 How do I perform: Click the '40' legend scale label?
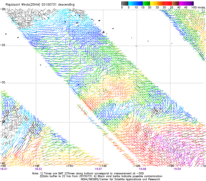(179, 8)
